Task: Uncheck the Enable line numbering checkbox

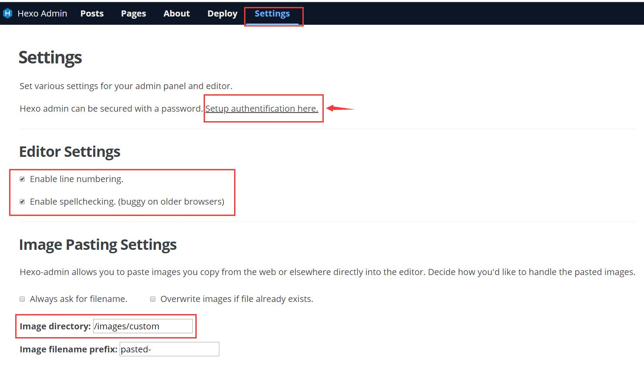Action: (22, 179)
